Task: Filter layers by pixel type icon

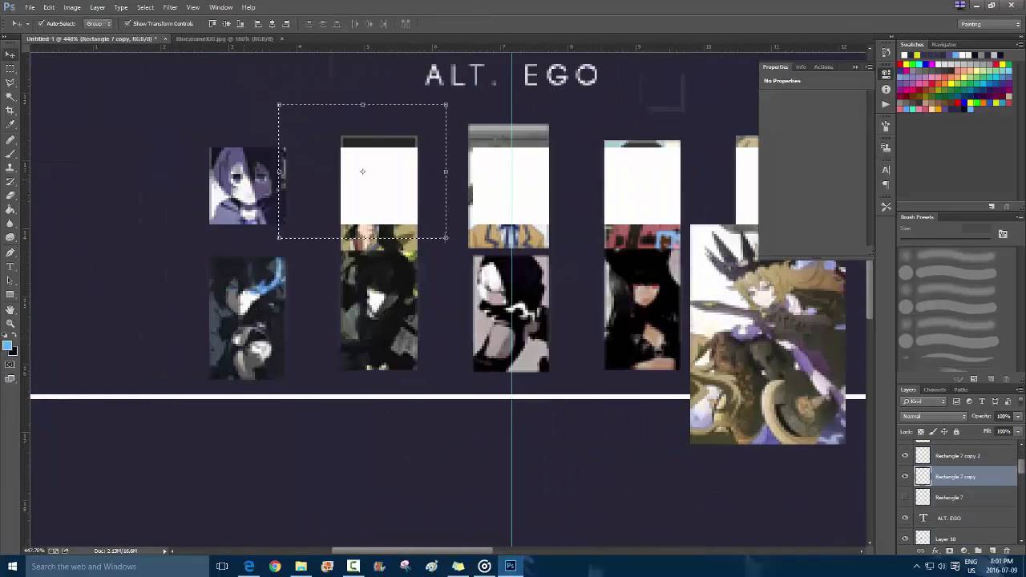Action: pyautogui.click(x=956, y=401)
